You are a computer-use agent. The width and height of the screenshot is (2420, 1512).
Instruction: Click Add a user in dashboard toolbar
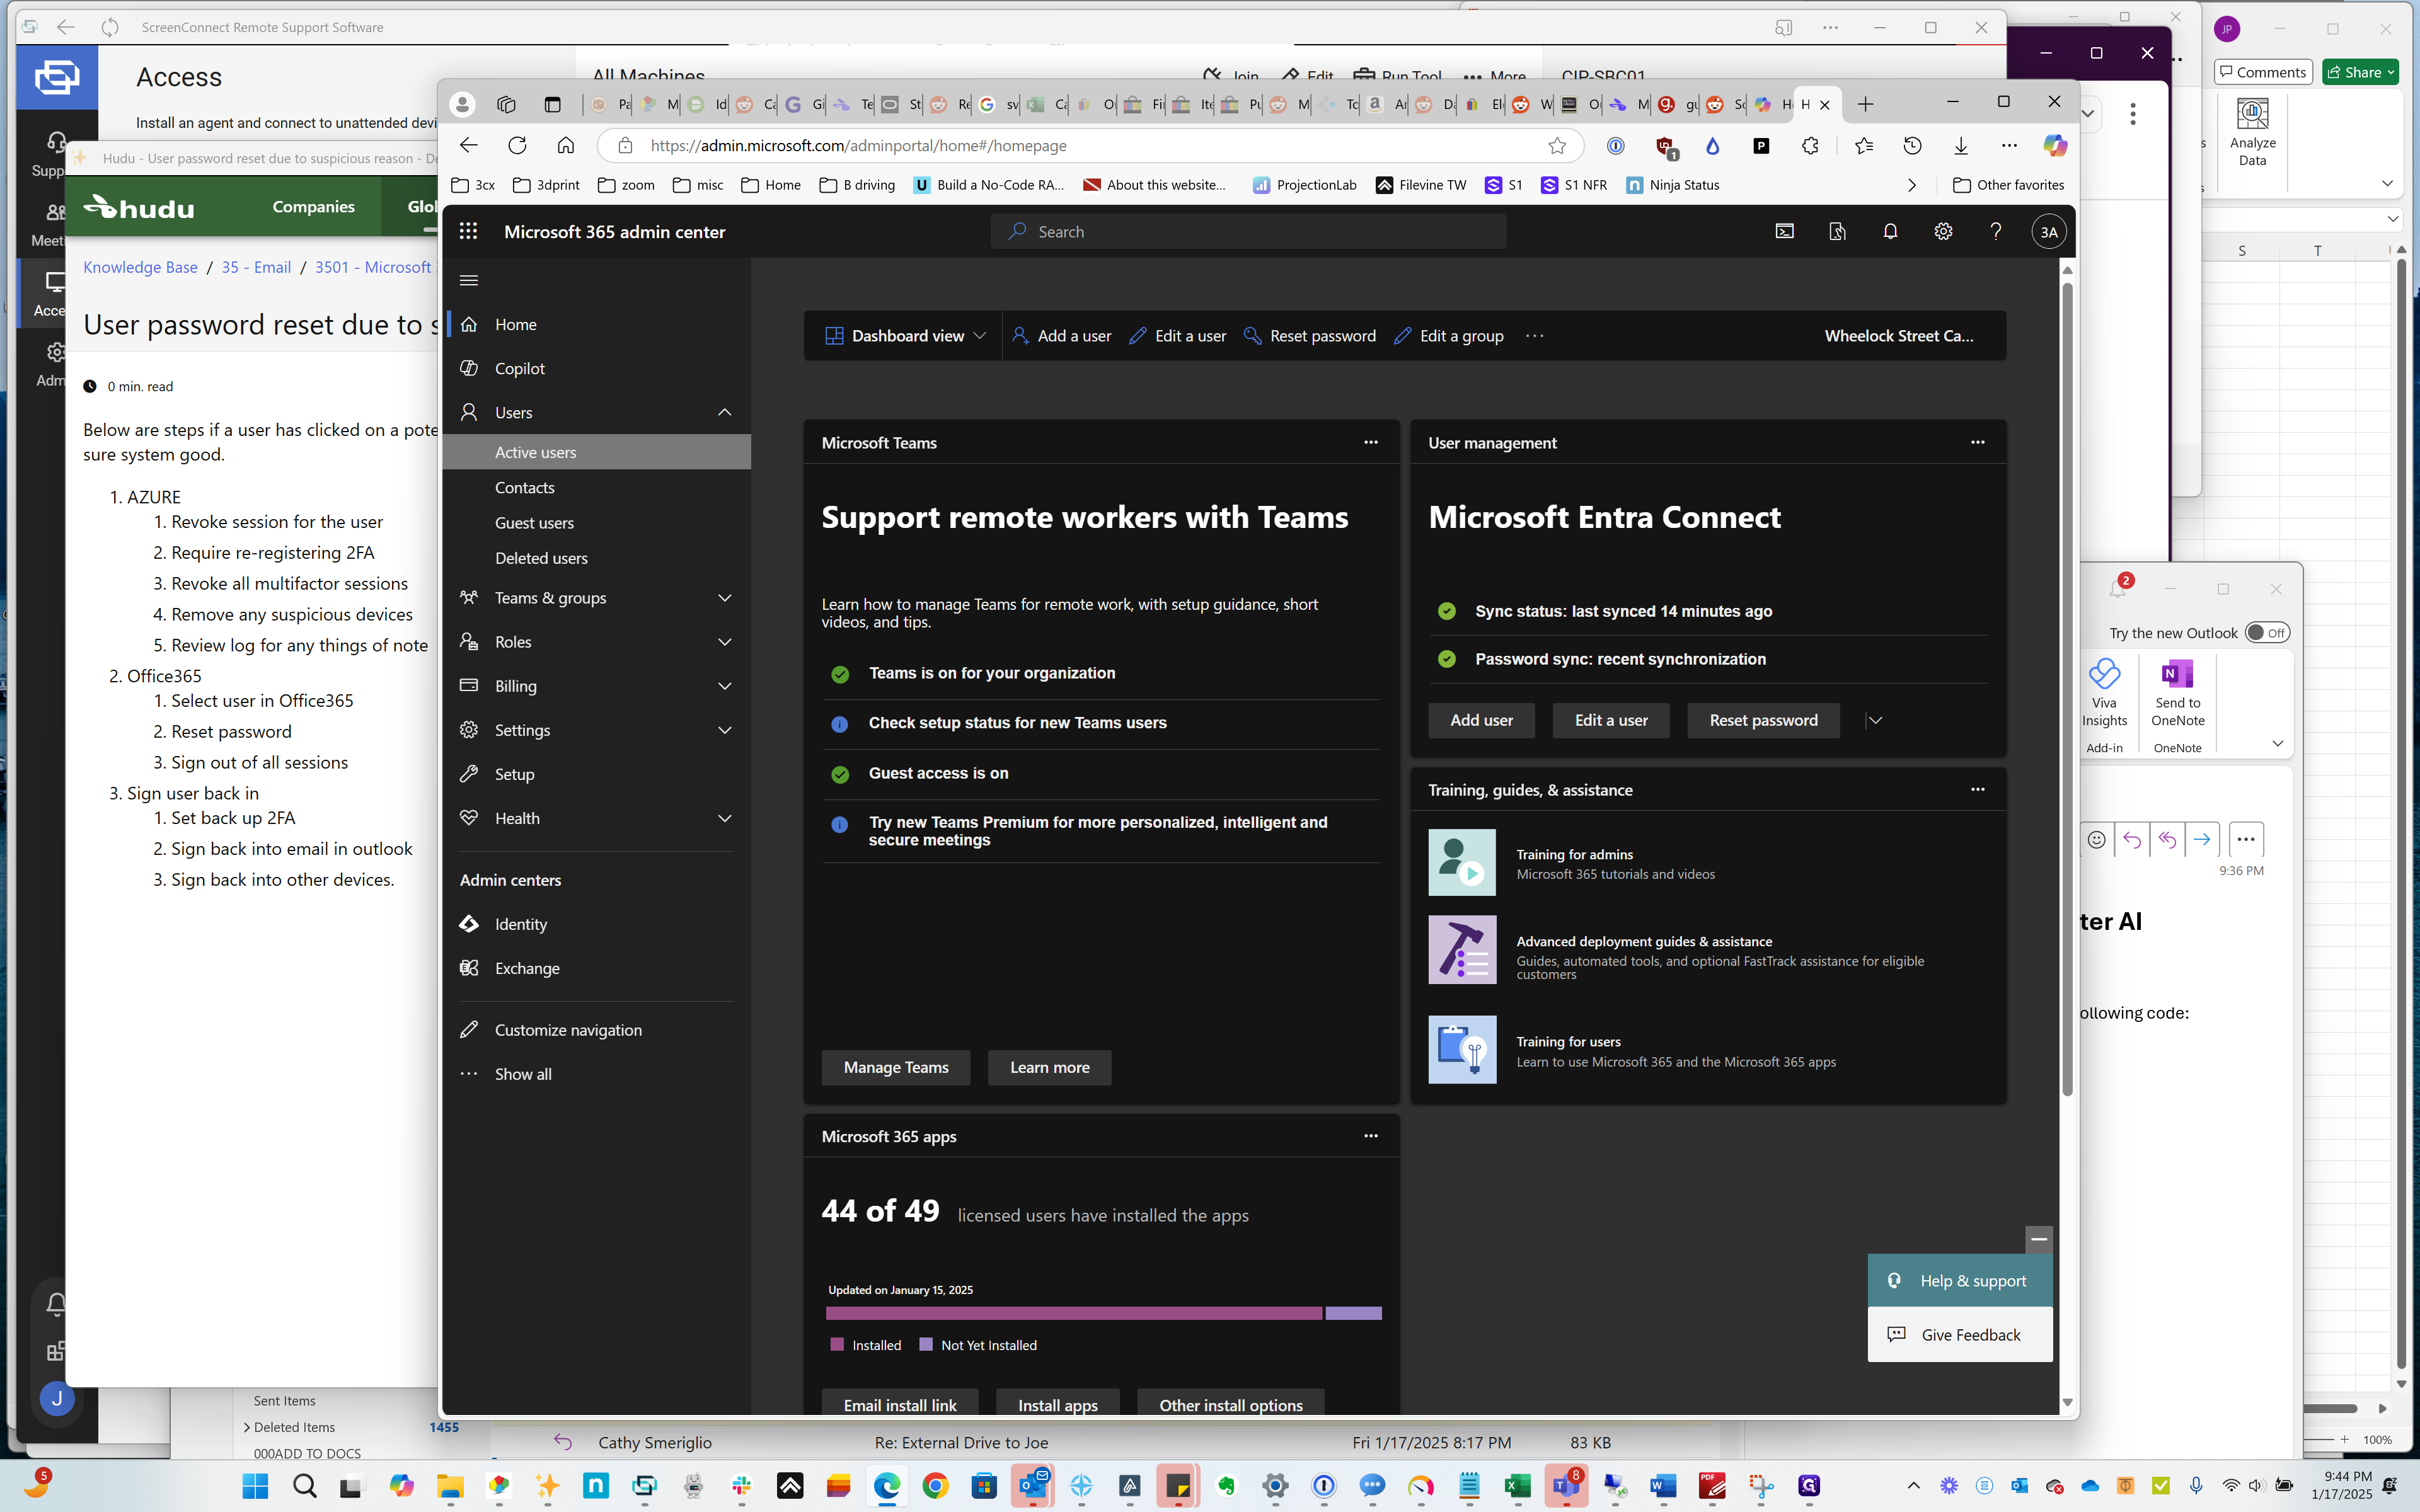pyautogui.click(x=1061, y=336)
